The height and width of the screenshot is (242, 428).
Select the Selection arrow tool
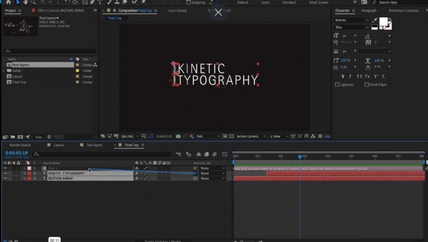18,2
